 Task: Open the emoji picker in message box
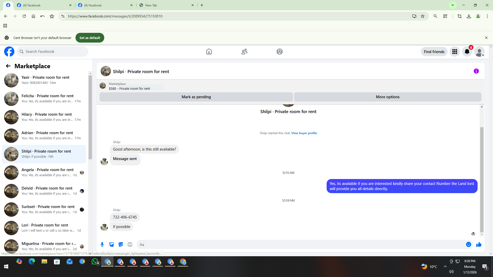tap(468, 244)
